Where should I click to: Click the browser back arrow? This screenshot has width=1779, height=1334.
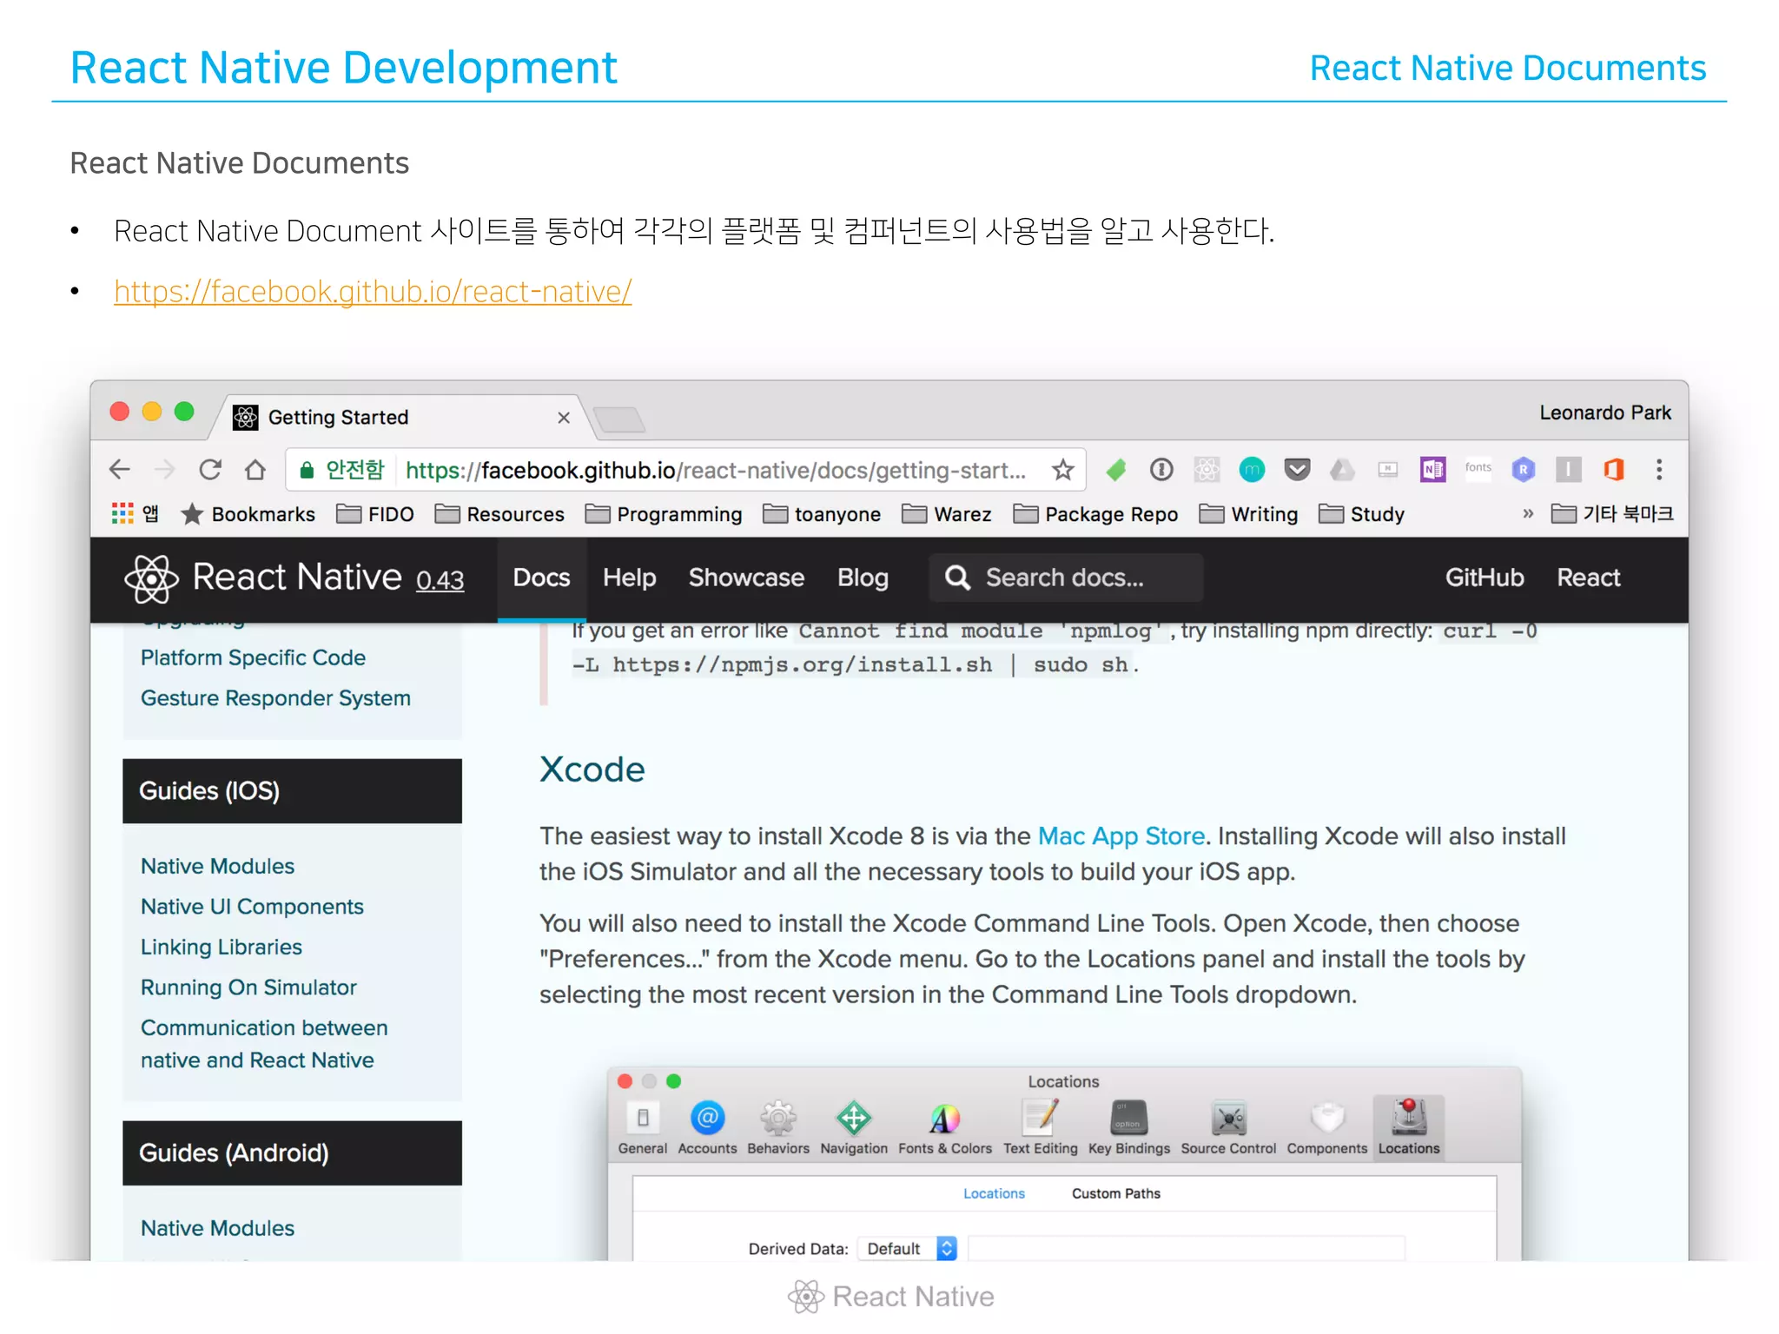[x=120, y=470]
